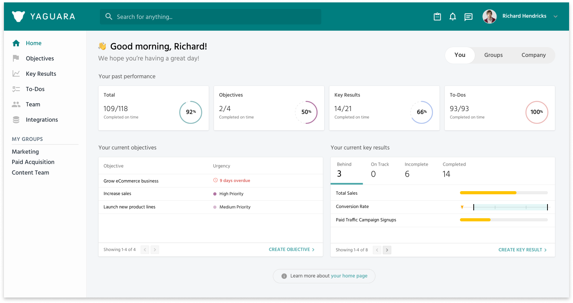Open Integrations in the sidebar

point(42,120)
